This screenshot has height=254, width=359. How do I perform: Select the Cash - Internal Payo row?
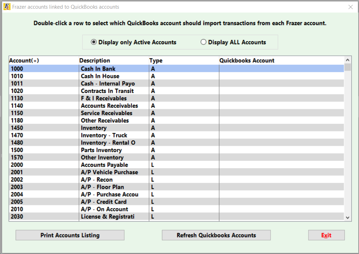coord(177,84)
